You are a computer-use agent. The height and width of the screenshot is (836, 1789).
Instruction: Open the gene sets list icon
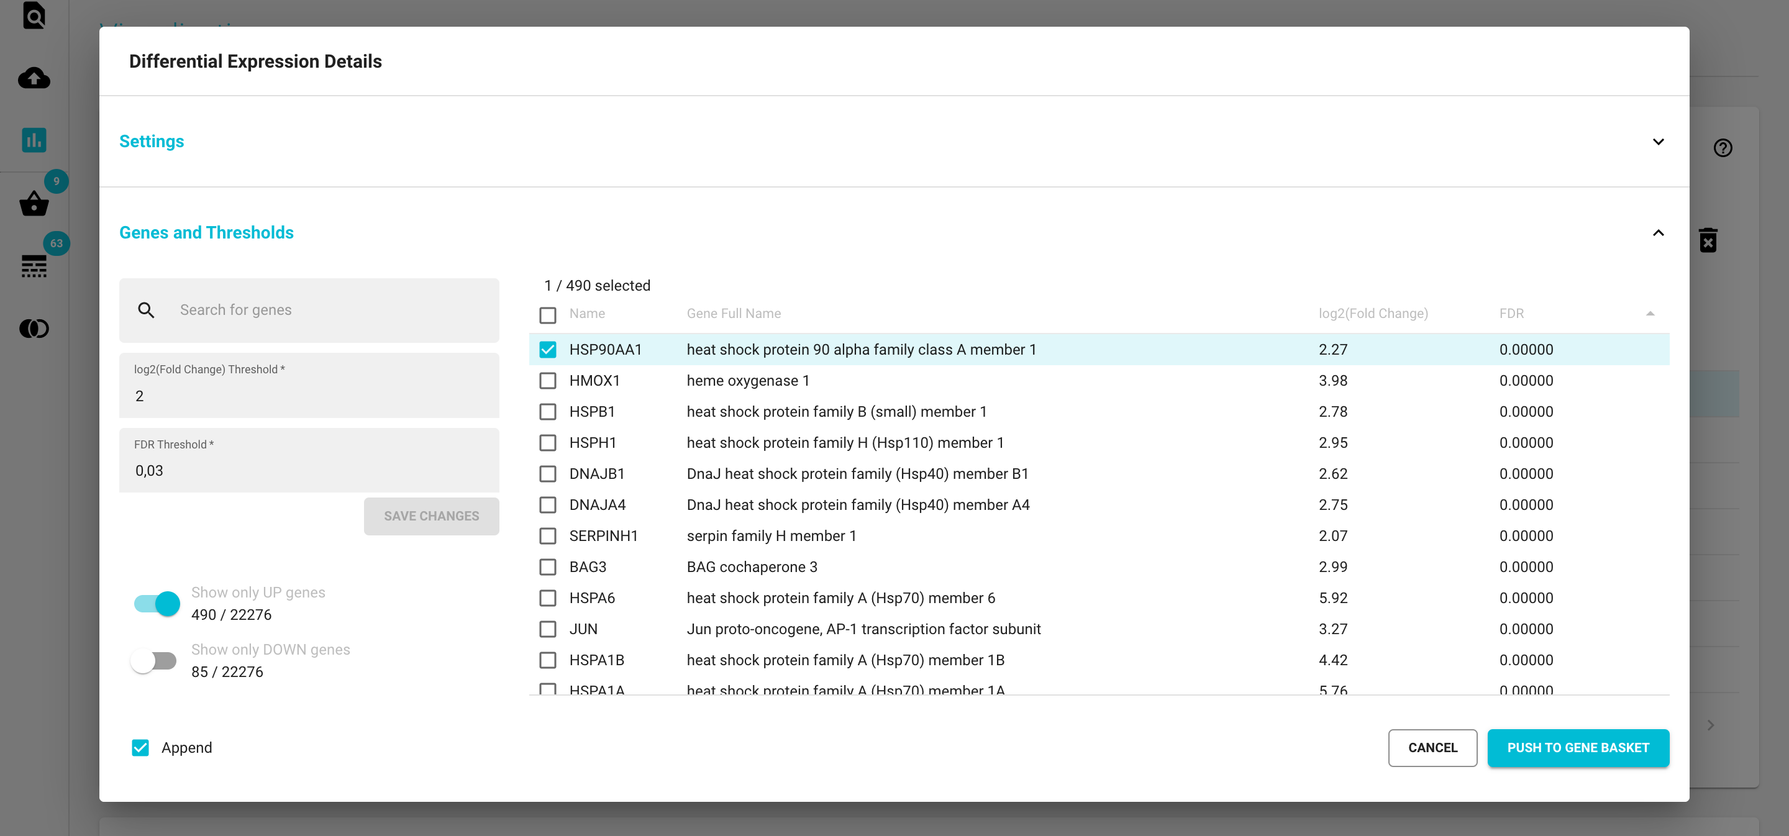[34, 266]
